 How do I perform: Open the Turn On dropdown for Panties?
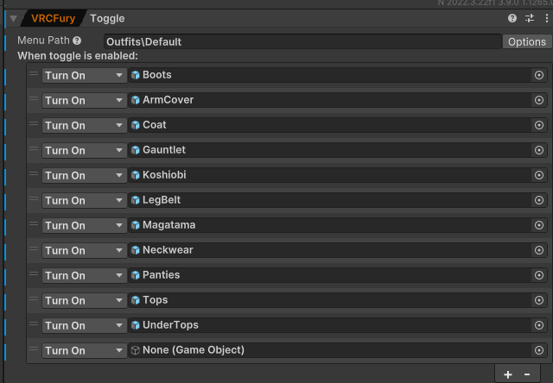[85, 275]
